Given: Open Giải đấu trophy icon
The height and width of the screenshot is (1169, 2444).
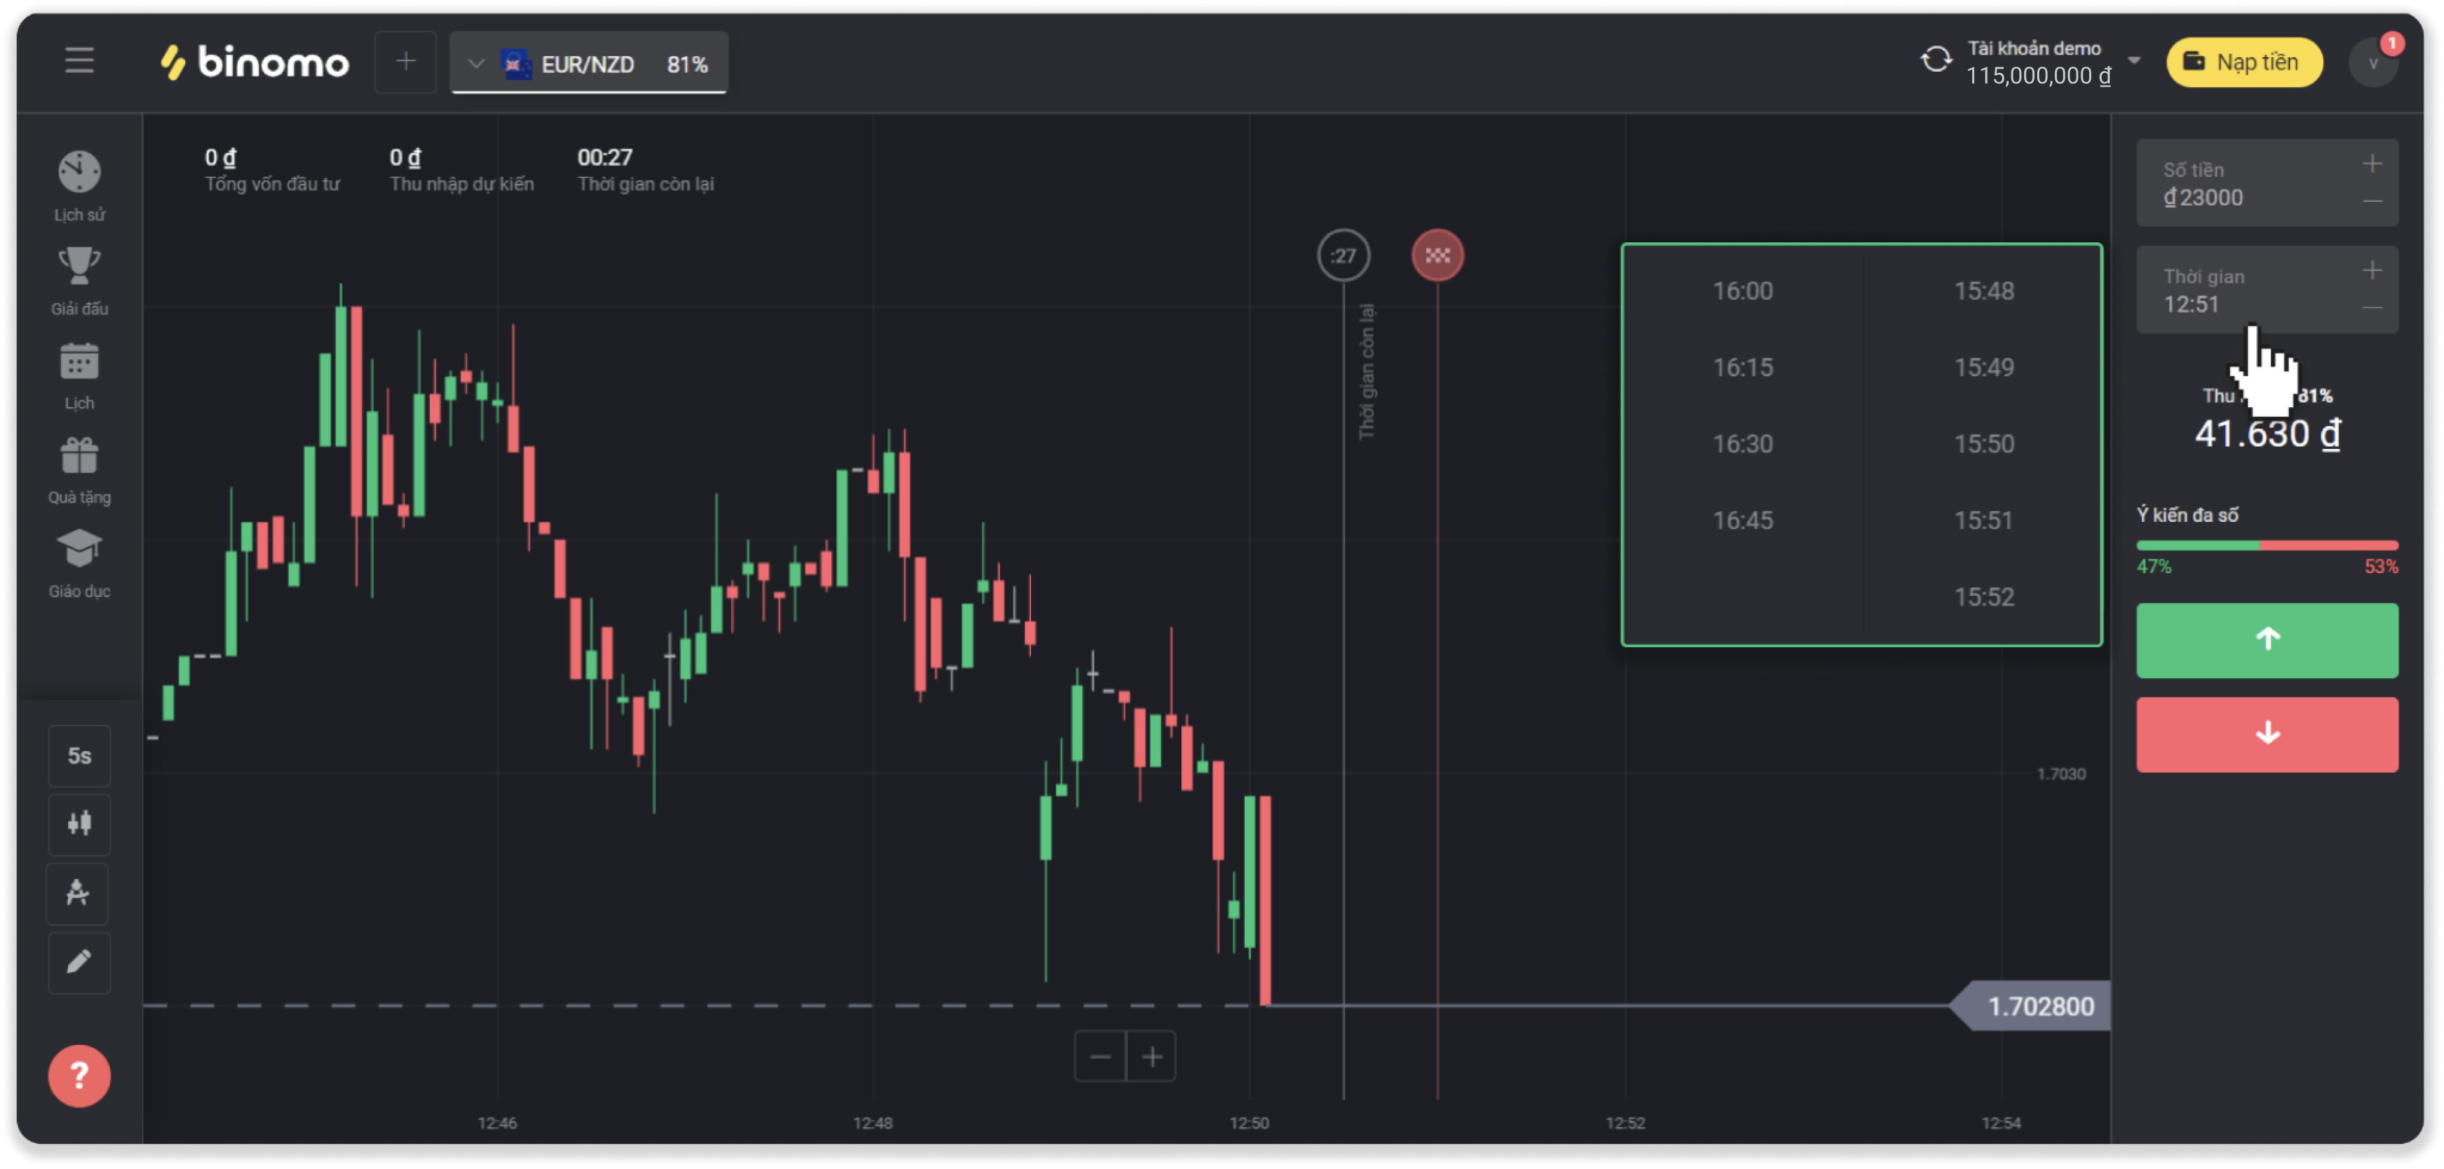Looking at the screenshot, I should (79, 266).
